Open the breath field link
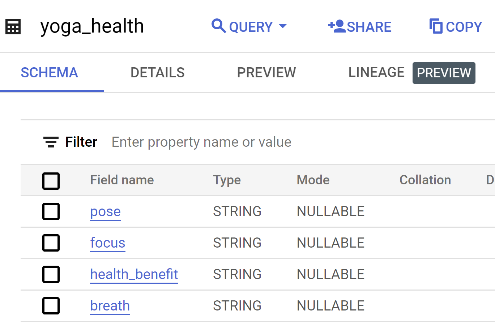The width and height of the screenshot is (495, 330). point(110,306)
